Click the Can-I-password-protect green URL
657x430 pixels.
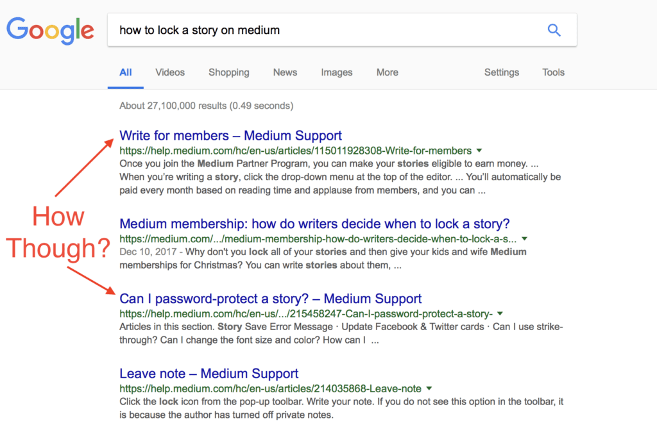coord(306,313)
